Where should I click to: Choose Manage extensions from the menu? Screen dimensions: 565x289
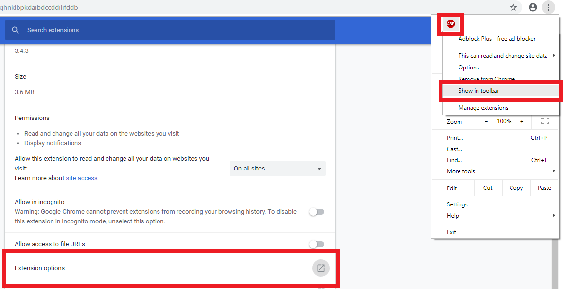(x=483, y=108)
